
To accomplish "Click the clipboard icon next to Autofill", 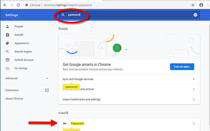I will click(x=8, y=35).
